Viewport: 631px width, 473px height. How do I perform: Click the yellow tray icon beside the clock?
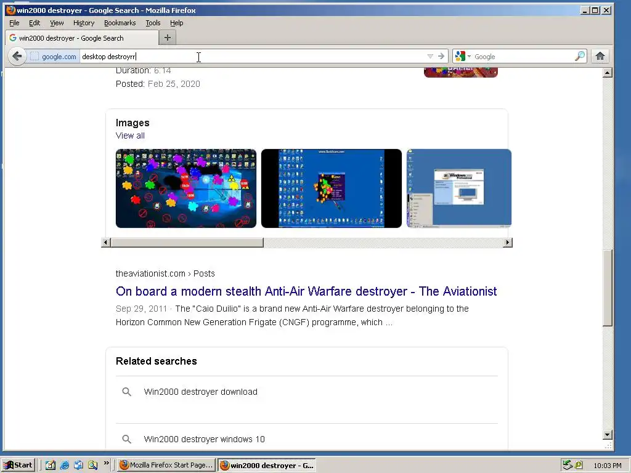[x=579, y=465]
